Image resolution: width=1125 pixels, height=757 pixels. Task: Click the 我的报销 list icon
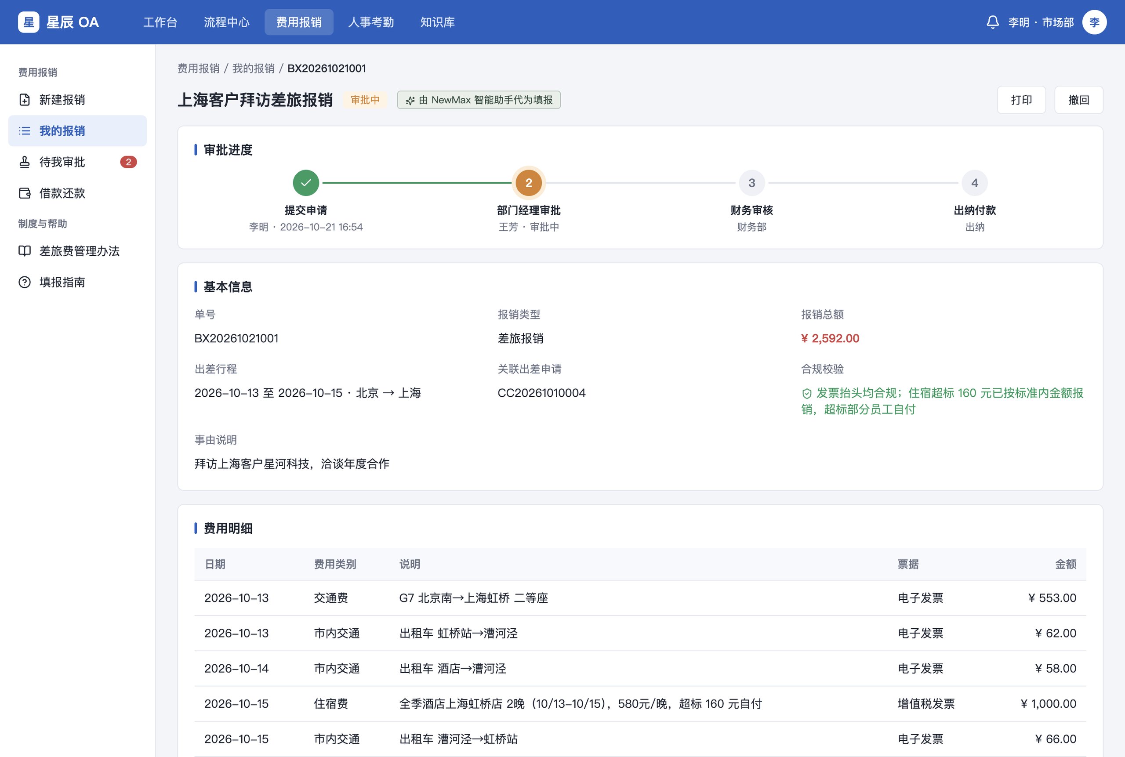pyautogui.click(x=25, y=131)
